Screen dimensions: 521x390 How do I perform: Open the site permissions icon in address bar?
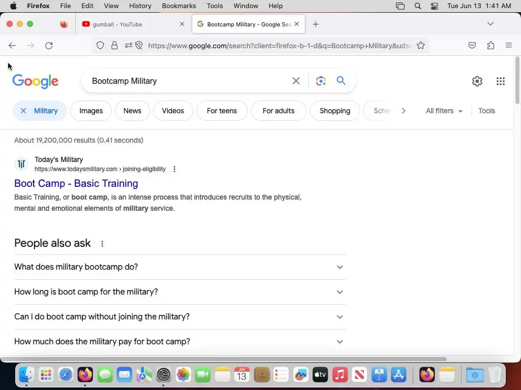129,45
